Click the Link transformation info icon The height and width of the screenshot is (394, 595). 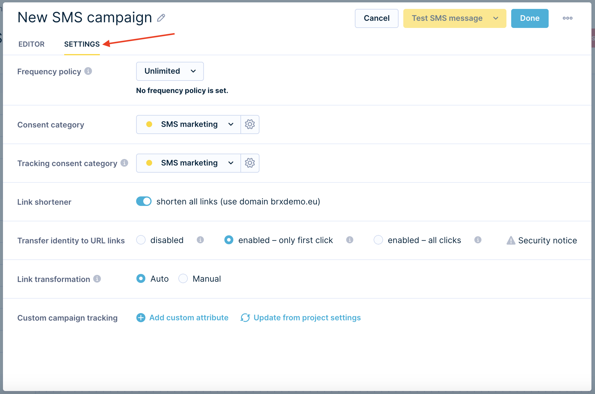97,279
